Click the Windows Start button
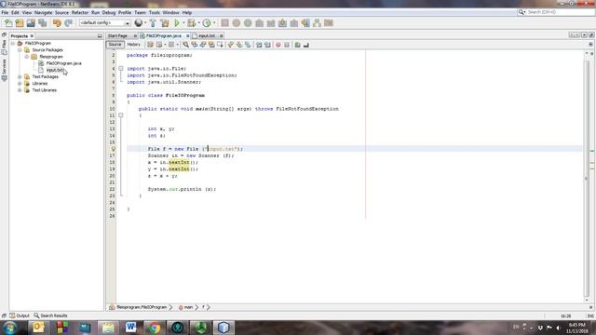This screenshot has height=335, width=596. pos(9,328)
